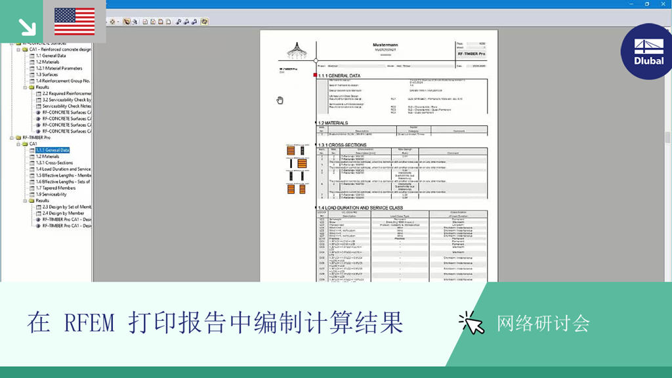This screenshot has width=672, height=378.
Task: Select 3.2 Serviceability Check by entry
Action: pyautogui.click(x=67, y=100)
